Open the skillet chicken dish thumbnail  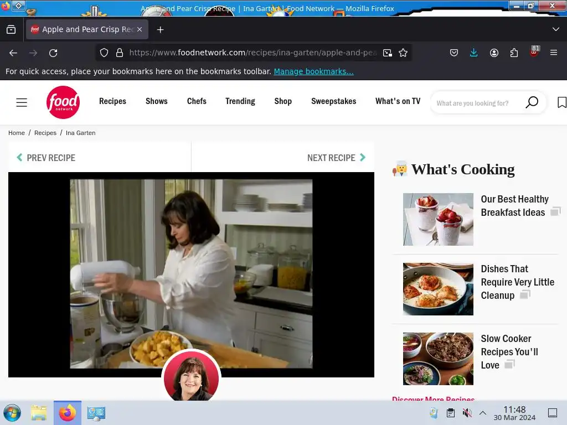tap(438, 289)
